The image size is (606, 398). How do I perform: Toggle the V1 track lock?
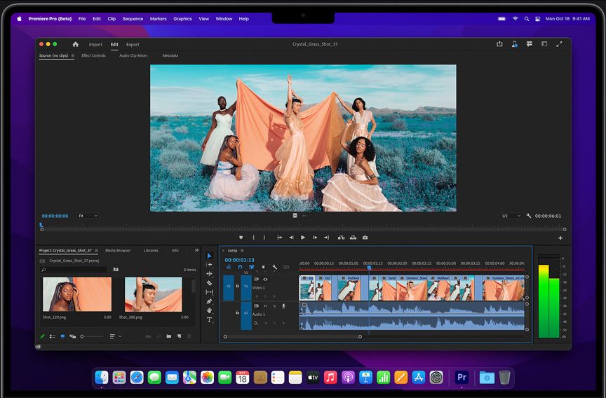click(238, 286)
